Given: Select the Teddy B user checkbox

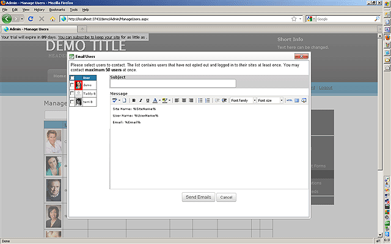Looking at the screenshot, I should 72,94.
